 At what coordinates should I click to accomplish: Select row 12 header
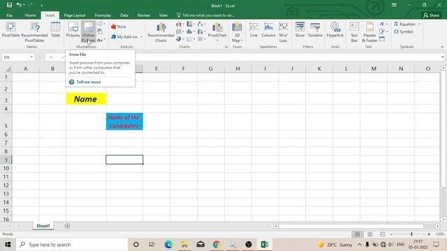click(6, 185)
